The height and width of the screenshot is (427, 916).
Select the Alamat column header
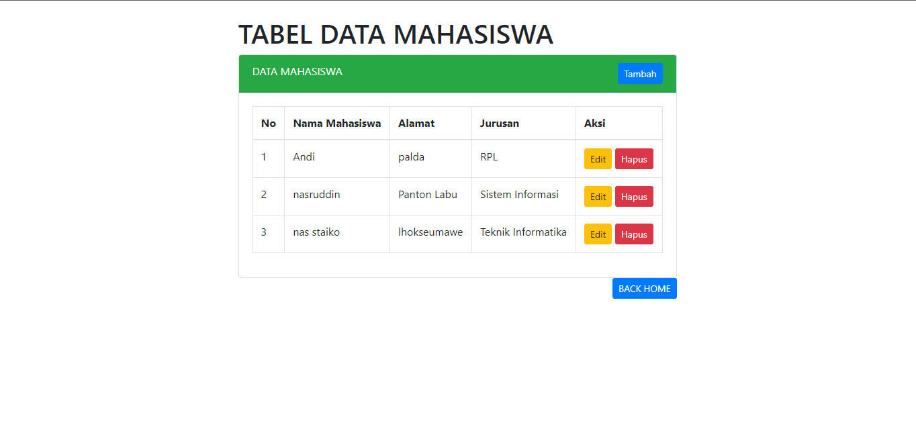click(416, 123)
